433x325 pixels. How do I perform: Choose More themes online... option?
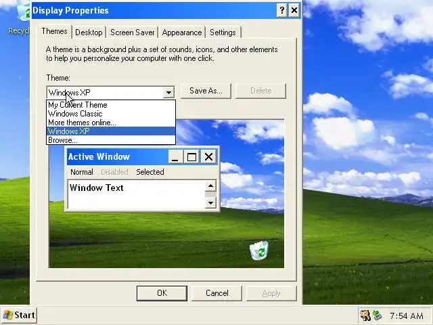(x=111, y=123)
